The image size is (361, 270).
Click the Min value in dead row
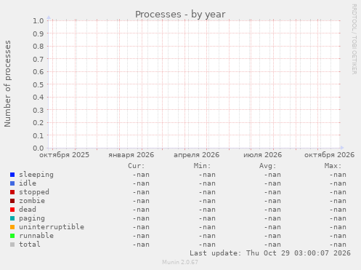207,210
